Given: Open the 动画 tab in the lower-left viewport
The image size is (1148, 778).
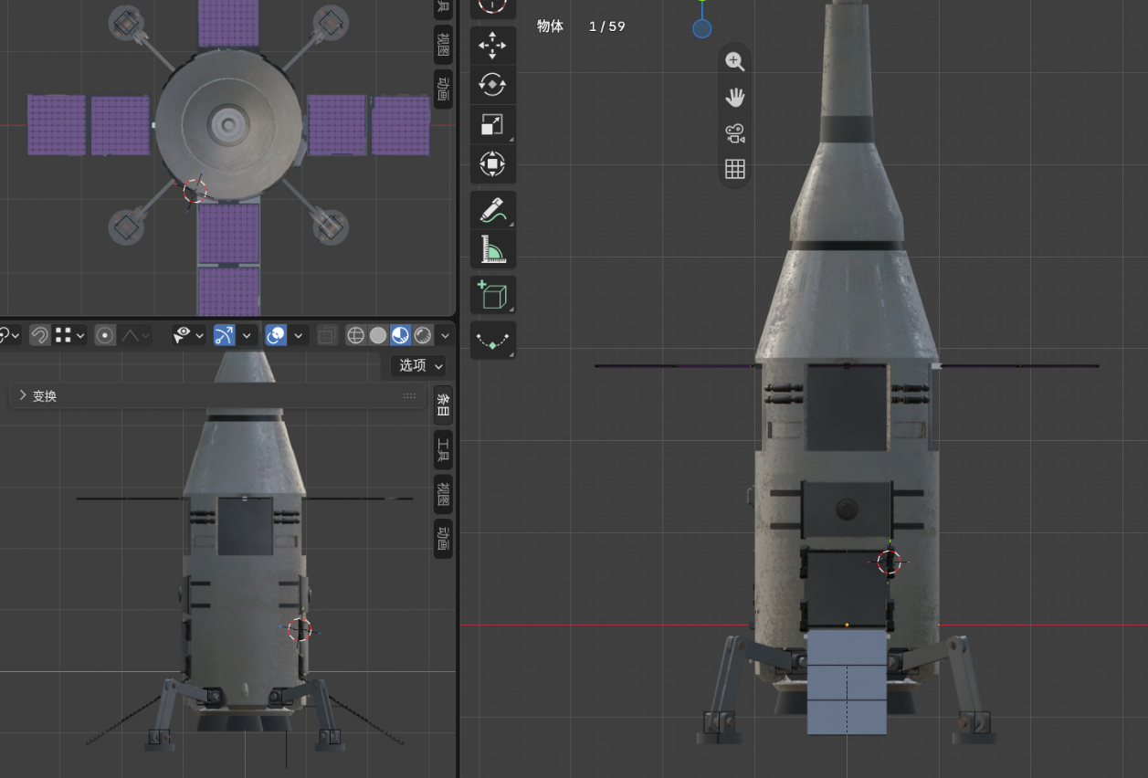Looking at the screenshot, I should [x=443, y=538].
